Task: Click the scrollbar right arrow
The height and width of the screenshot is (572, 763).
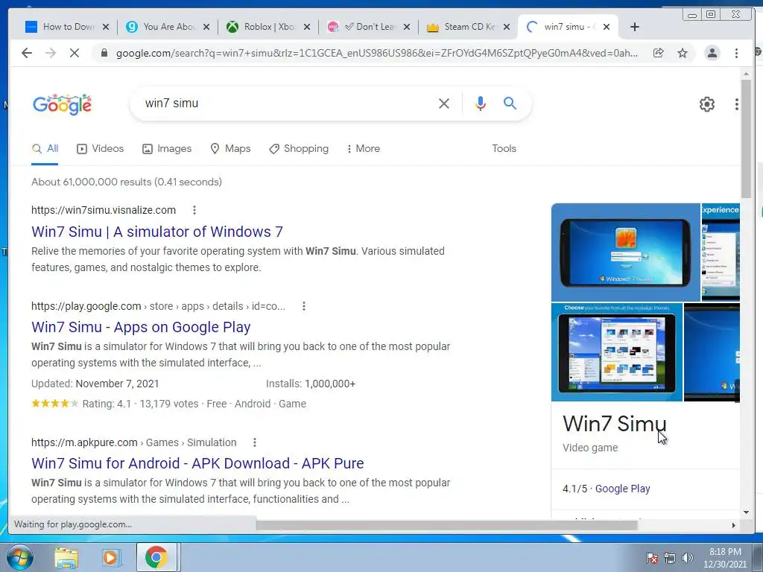Action: pos(734,525)
